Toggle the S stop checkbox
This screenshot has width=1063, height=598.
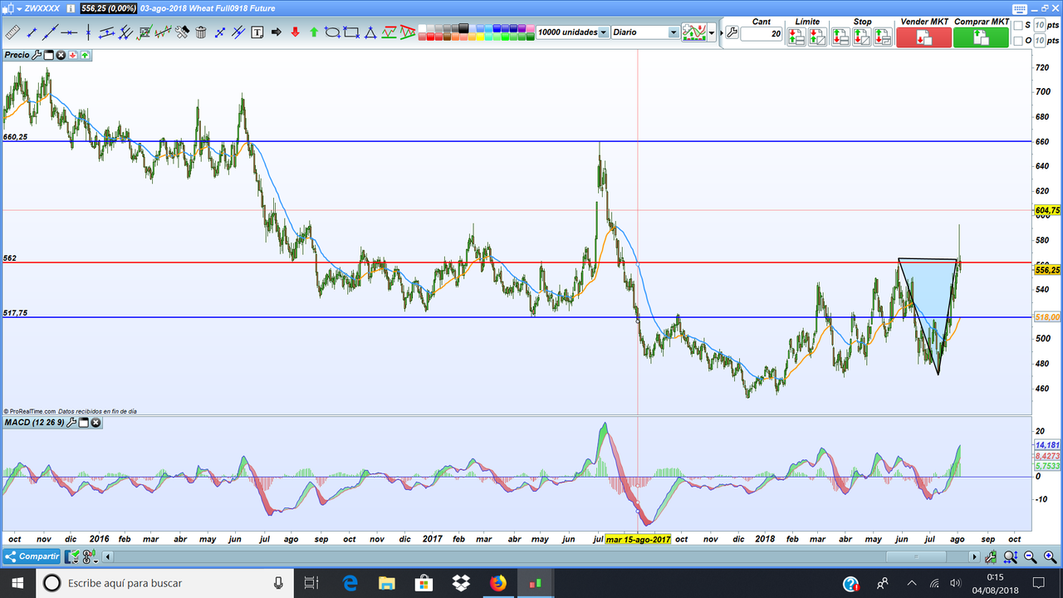pos(1018,26)
